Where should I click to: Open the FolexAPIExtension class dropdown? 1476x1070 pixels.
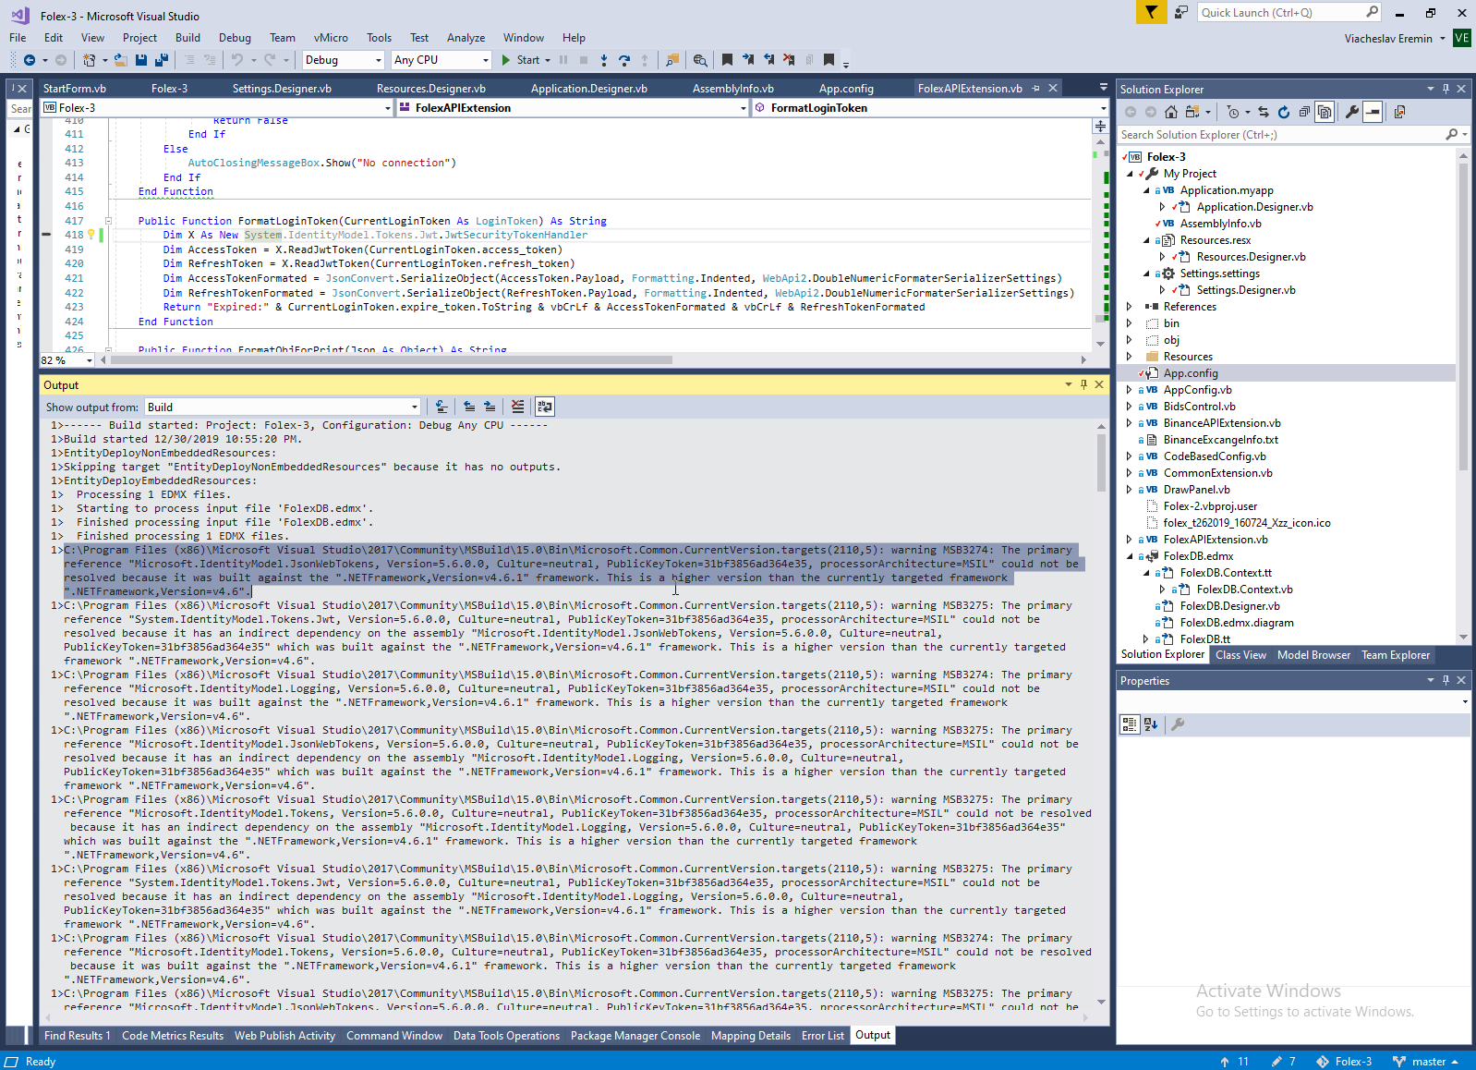coord(573,108)
